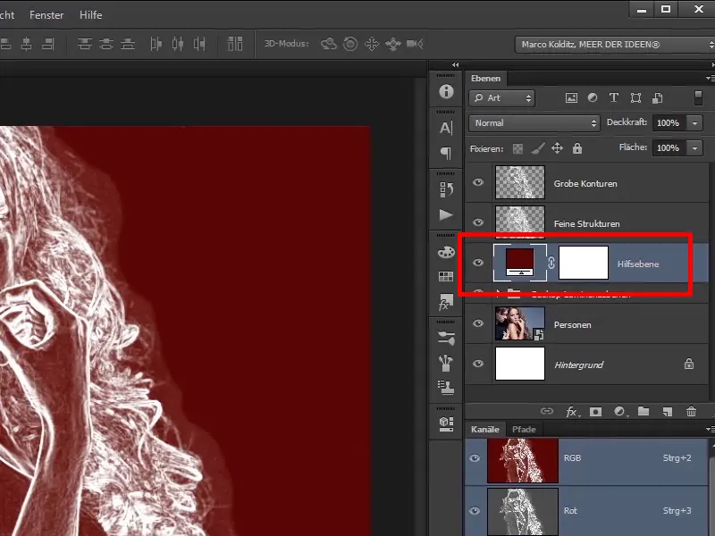
Task: Open the Fenster menu
Action: tap(46, 15)
